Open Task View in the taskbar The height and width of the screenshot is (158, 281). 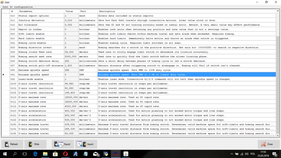[x=25, y=154]
